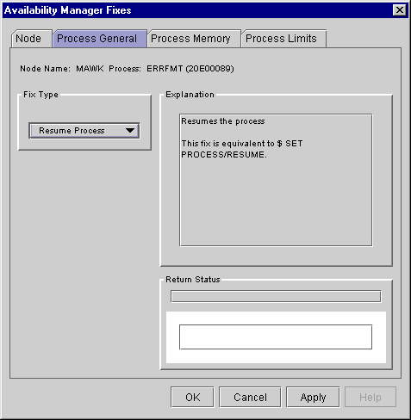This screenshot has width=411, height=420.
Task: Apply the Resume Process fix
Action: 313,398
